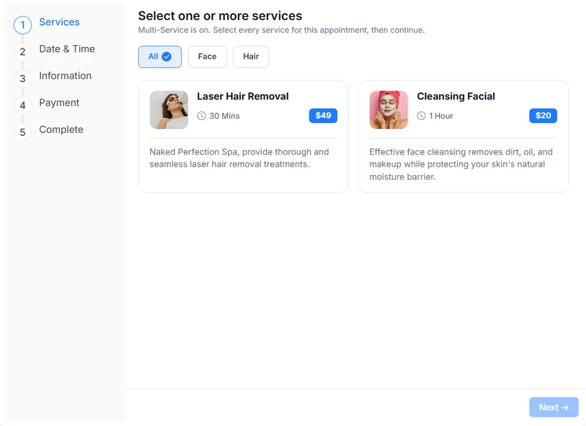Click the step 2 circle icon
The height and width of the screenshot is (426, 586).
coord(22,51)
